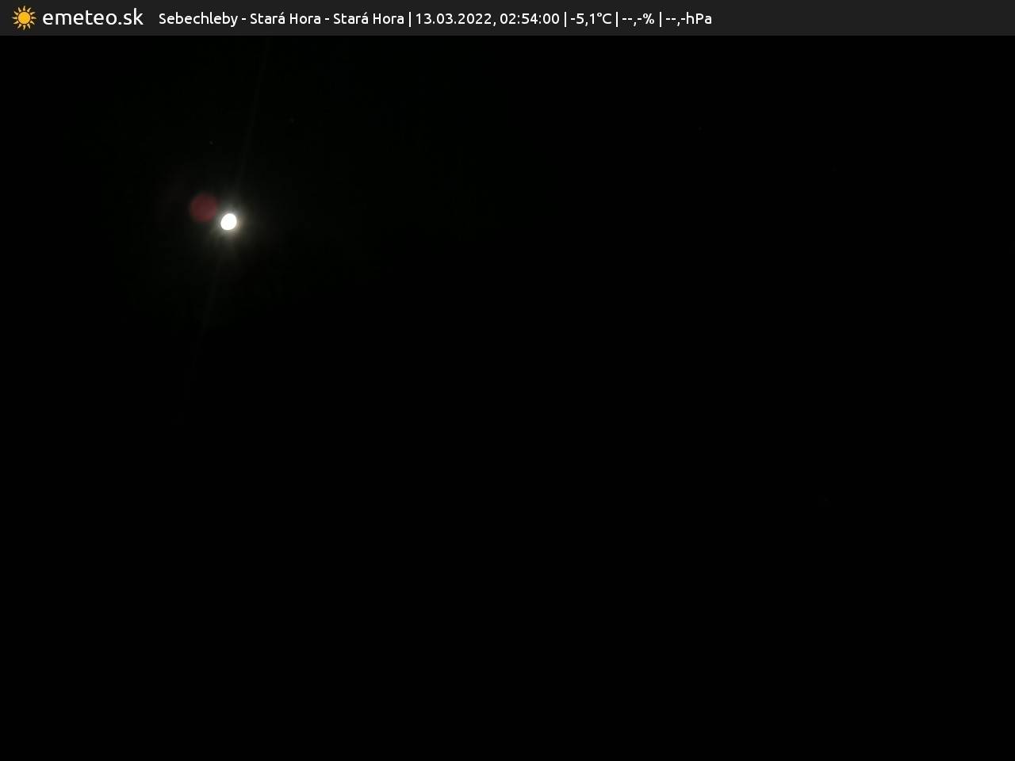Click the timestamp 02:54:00
Screen dimensions: 1015x761
tap(529, 19)
